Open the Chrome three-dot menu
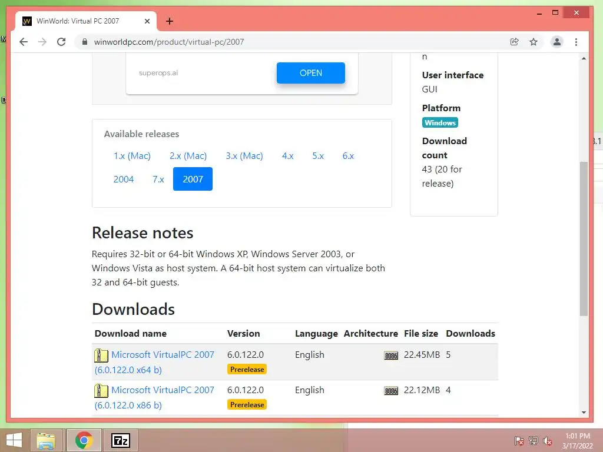The height and width of the screenshot is (452, 603). (576, 42)
